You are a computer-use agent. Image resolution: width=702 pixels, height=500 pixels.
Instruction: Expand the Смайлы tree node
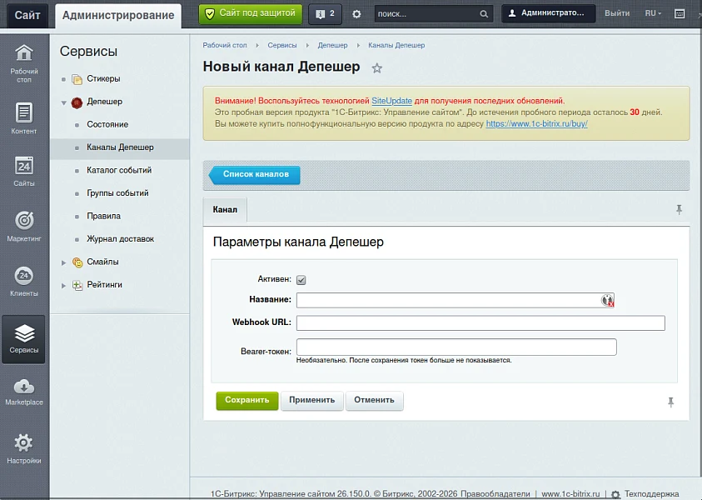click(x=63, y=262)
